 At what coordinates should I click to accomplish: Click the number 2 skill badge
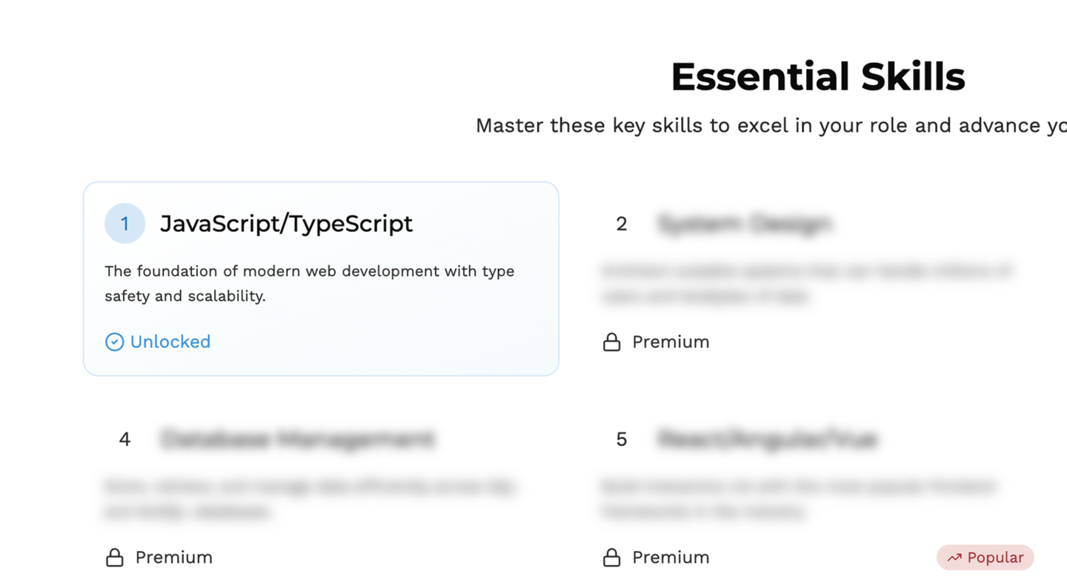[x=622, y=224]
